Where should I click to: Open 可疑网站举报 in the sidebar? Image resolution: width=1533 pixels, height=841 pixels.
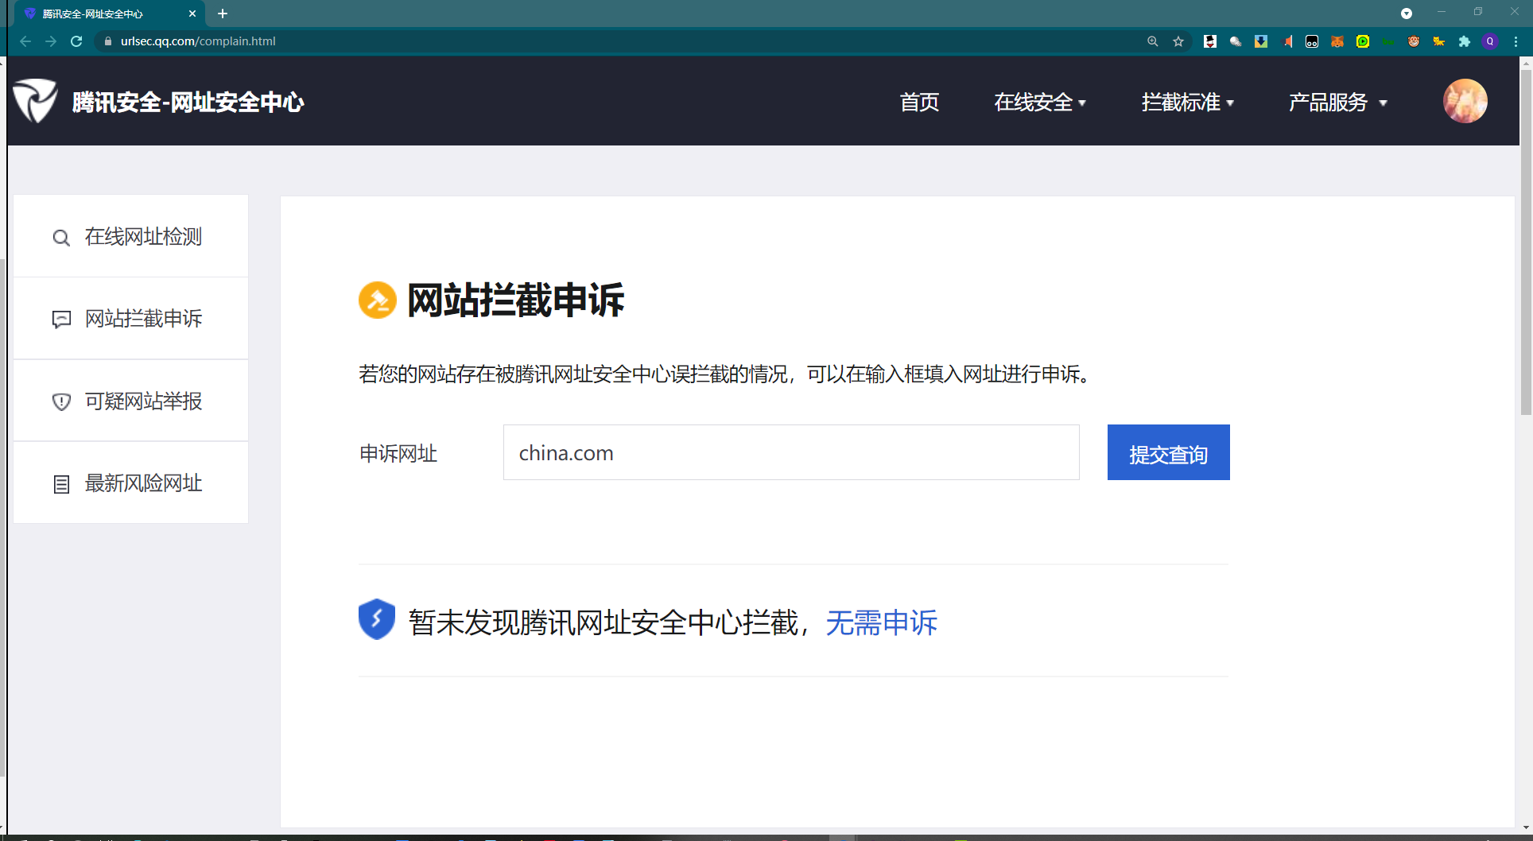pyautogui.click(x=131, y=401)
